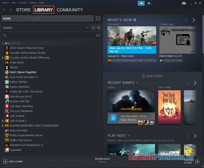Move Recent Games shelf left
This screenshot has width=204, height=168.
(188, 83)
